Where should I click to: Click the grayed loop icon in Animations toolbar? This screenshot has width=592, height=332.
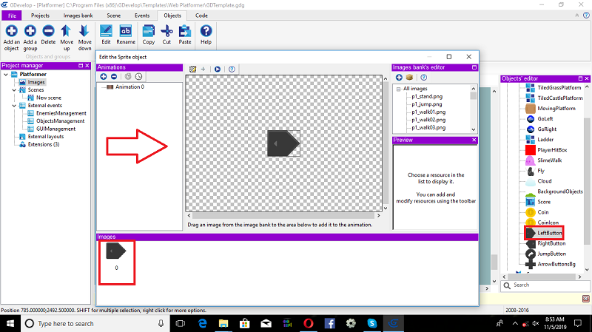[x=128, y=77]
